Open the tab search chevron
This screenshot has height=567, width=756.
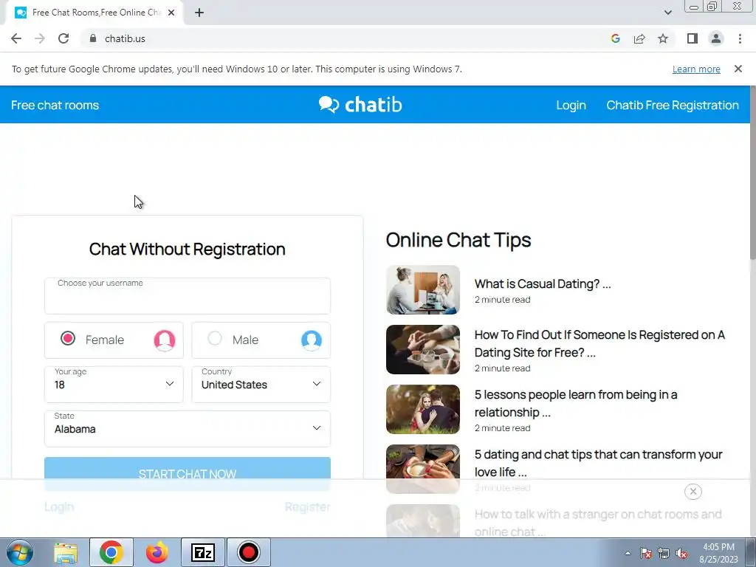coord(667,13)
